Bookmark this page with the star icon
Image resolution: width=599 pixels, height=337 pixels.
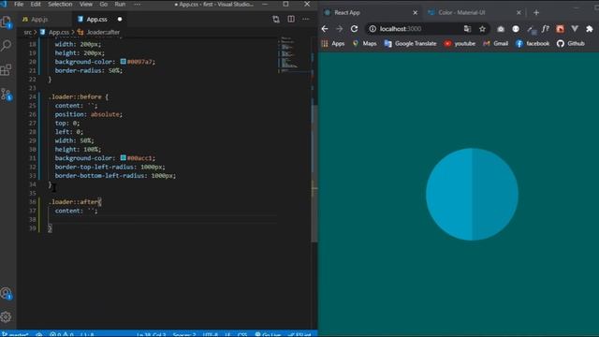pyautogui.click(x=482, y=29)
